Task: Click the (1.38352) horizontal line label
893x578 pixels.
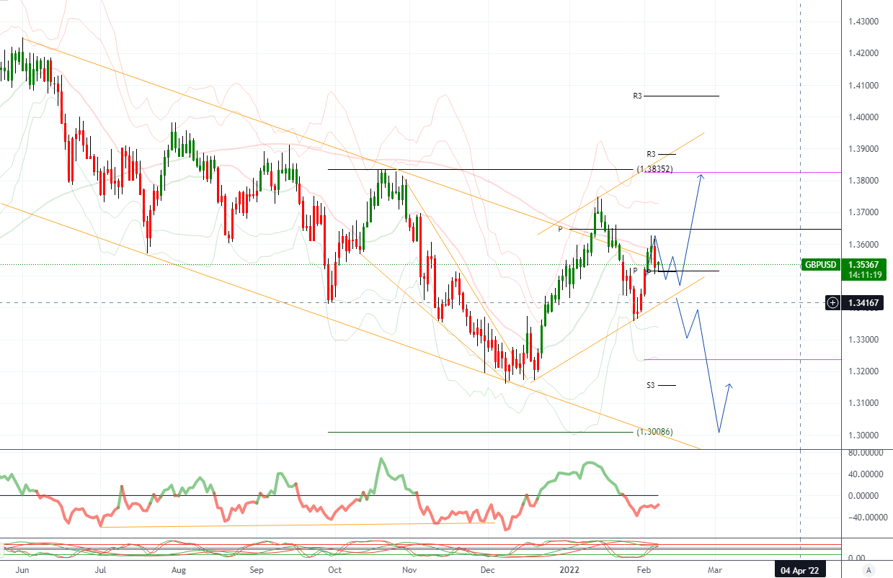Action: point(654,170)
